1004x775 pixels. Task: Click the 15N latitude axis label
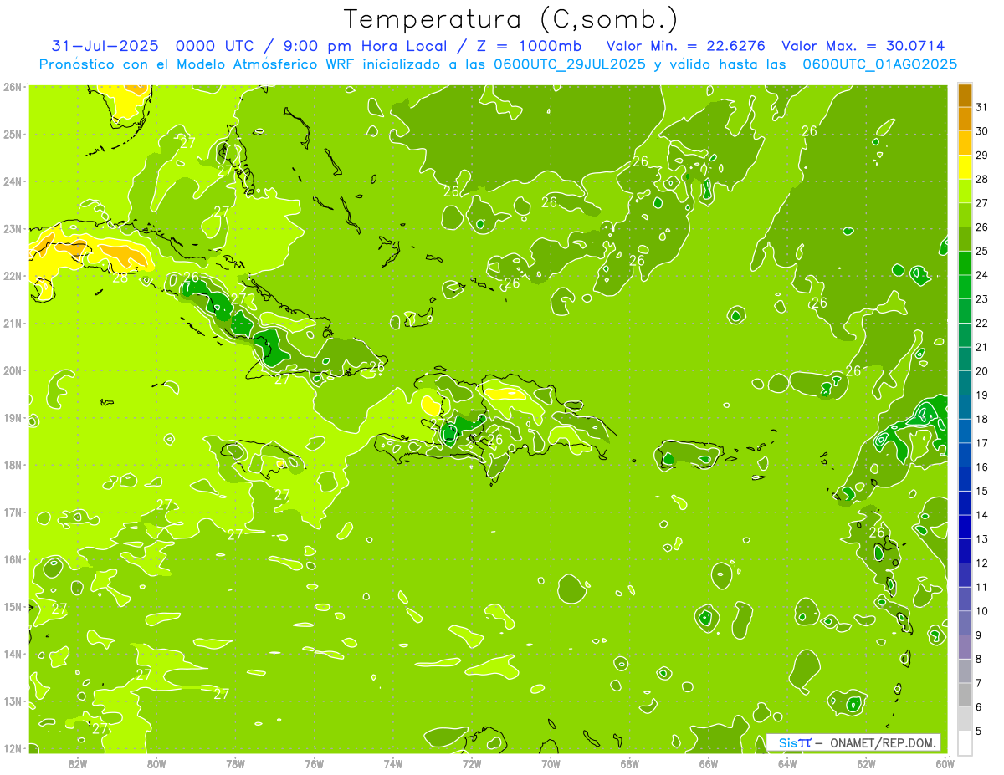(x=13, y=606)
